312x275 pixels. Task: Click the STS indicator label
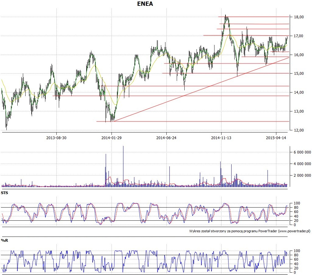pos(4,193)
